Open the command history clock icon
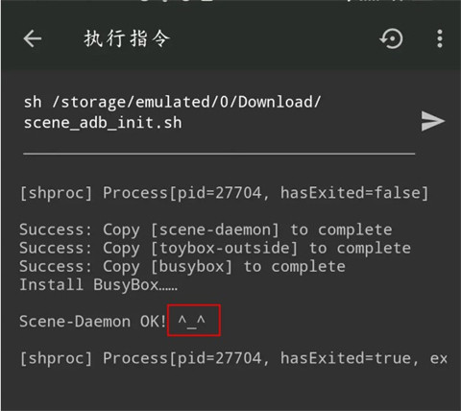The image size is (461, 411). point(391,38)
